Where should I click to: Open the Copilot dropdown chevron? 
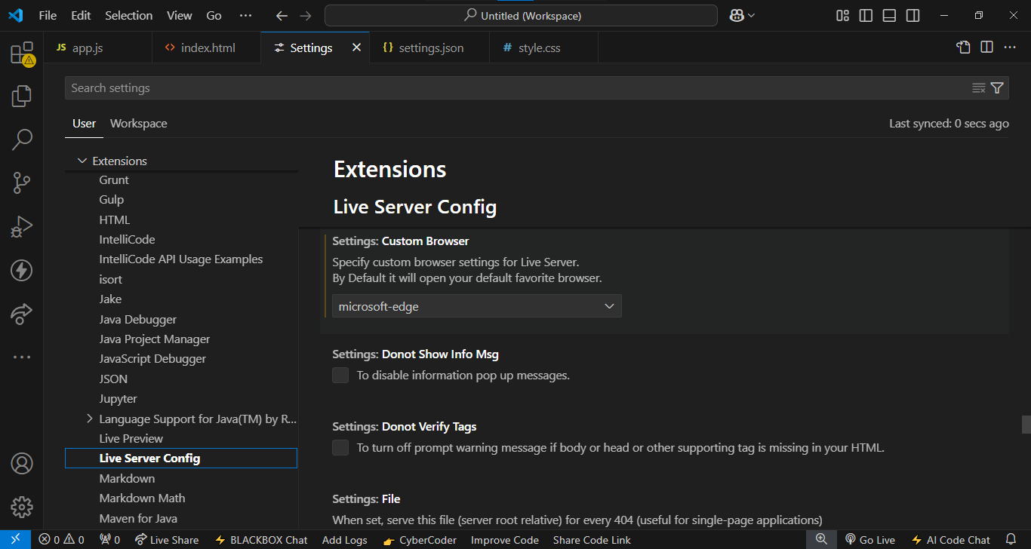[x=751, y=15]
